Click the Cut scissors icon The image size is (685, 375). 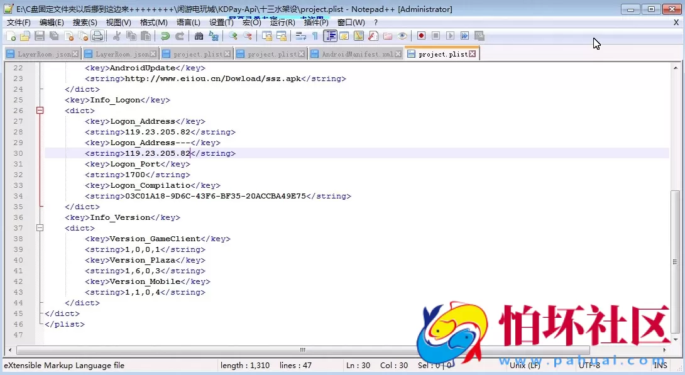tap(117, 36)
